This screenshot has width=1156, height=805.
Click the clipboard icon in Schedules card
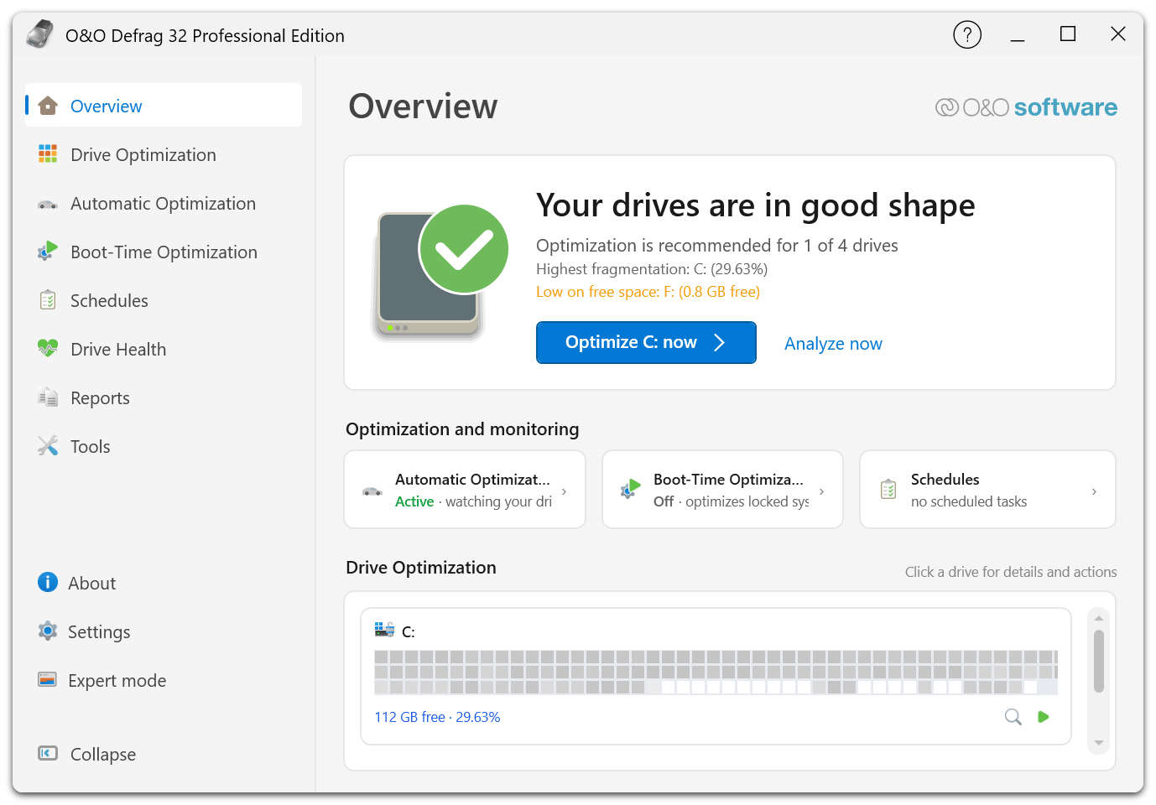[888, 490]
